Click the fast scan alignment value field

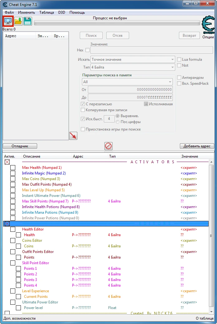[109, 119]
